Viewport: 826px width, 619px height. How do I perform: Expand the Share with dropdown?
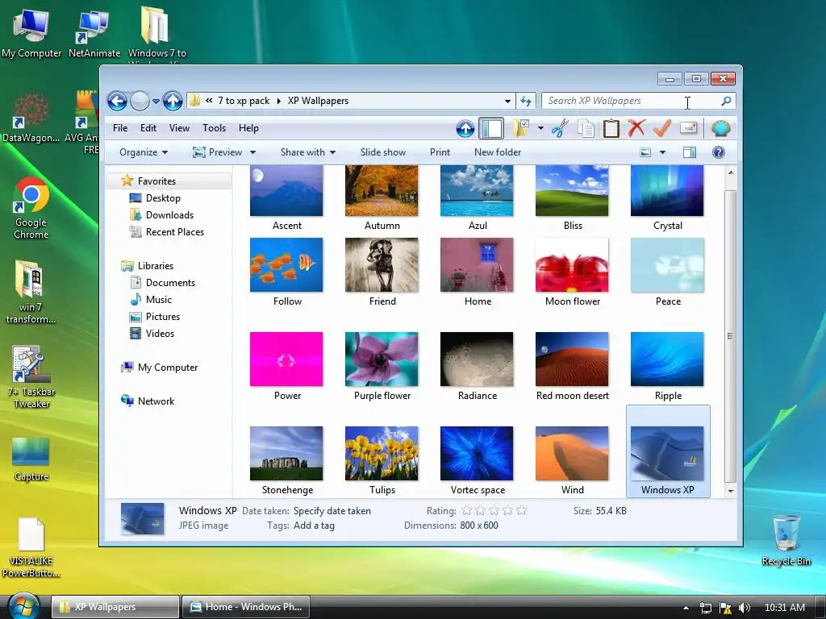(x=308, y=152)
